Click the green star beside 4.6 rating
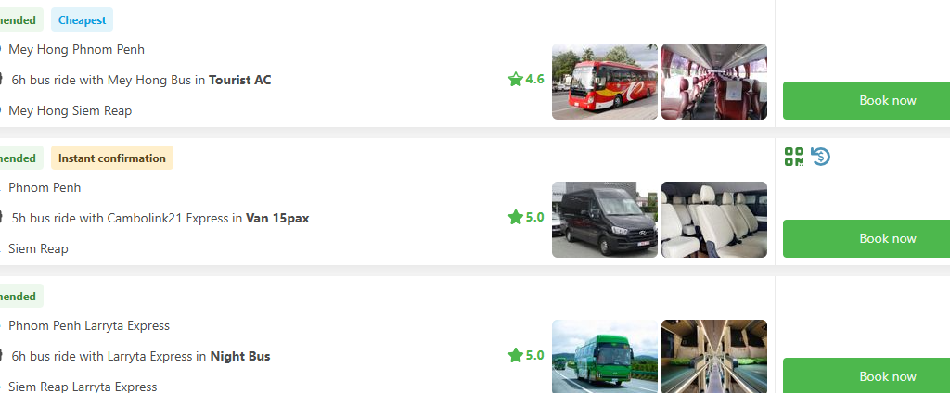 [x=516, y=80]
